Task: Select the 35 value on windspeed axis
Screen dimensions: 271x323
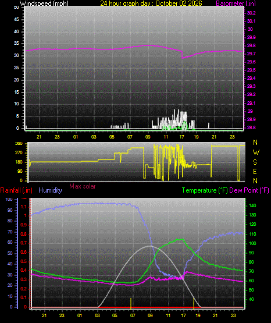Action: click(x=16, y=44)
